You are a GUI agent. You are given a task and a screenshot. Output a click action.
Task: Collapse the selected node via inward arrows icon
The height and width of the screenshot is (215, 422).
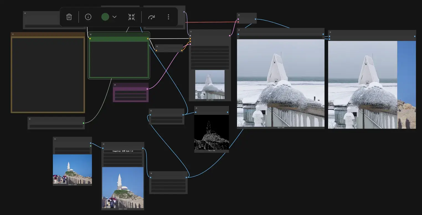pyautogui.click(x=132, y=17)
